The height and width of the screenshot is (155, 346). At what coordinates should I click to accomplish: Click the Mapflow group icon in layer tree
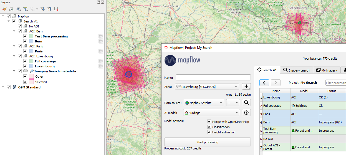click(14, 16)
